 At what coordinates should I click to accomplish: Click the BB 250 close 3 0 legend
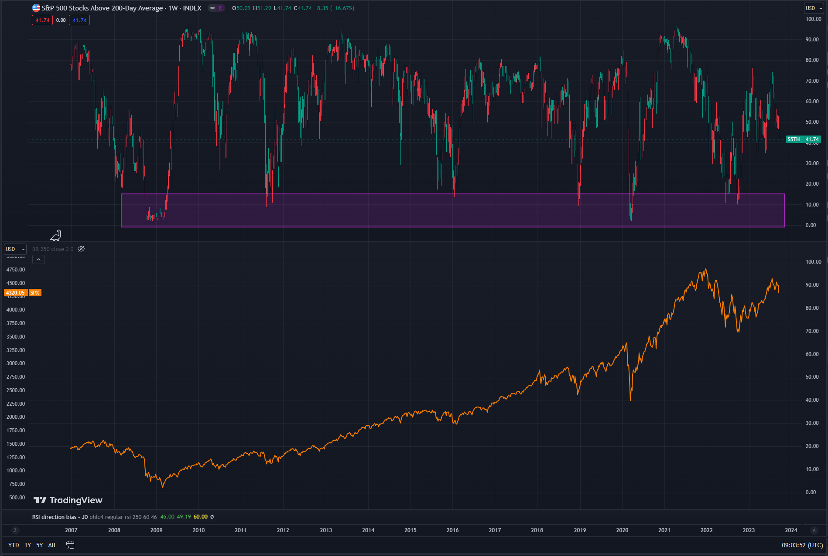[53, 249]
